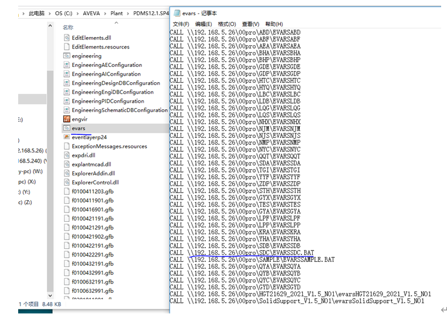
Task: Click the evarsSolidSupport_V1.5_NO1 line in Notepad
Action: [297, 301]
